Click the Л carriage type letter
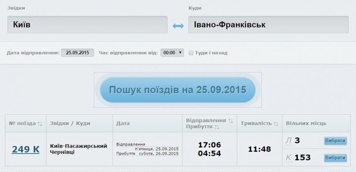The image size is (356, 172). coord(288,141)
